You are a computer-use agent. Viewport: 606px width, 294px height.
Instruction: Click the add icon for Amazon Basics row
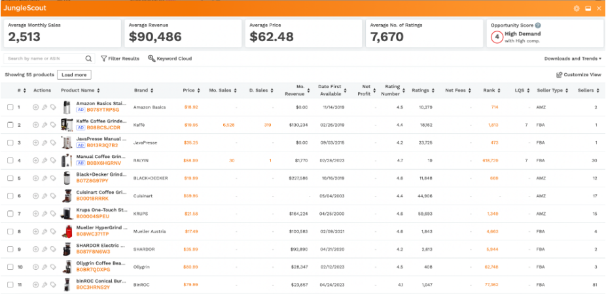[x=35, y=107]
